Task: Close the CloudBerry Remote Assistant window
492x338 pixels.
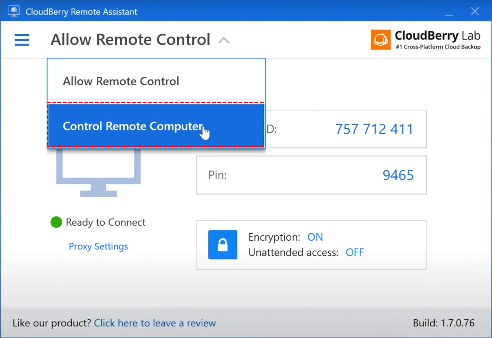Action: tap(475, 11)
